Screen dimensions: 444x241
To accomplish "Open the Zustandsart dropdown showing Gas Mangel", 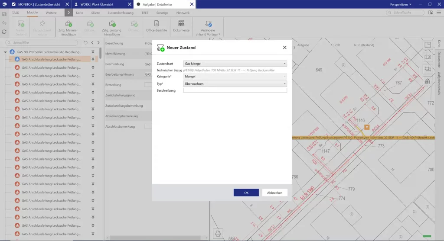I will tap(235, 64).
